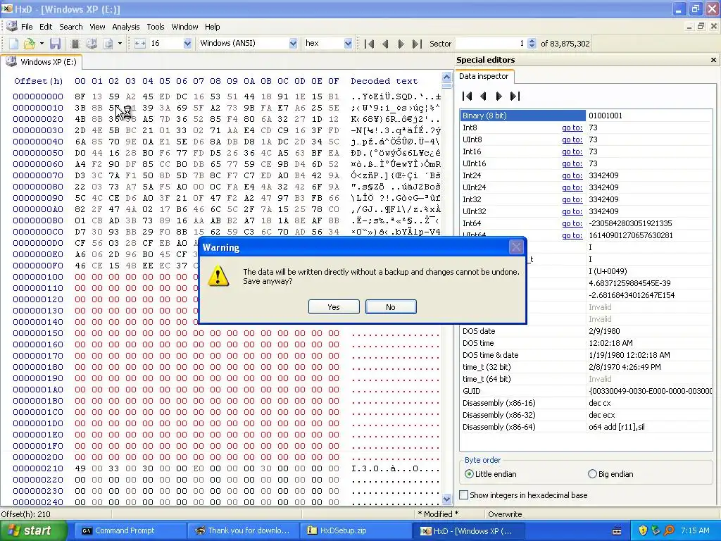Go to next sector in toolbar
Image resolution: width=721 pixels, height=541 pixels.
click(x=401, y=44)
